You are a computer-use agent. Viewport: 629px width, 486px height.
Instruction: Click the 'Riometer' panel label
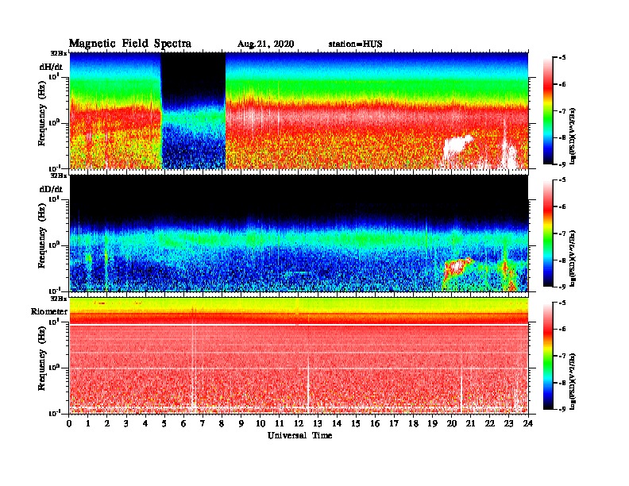pyautogui.click(x=49, y=311)
